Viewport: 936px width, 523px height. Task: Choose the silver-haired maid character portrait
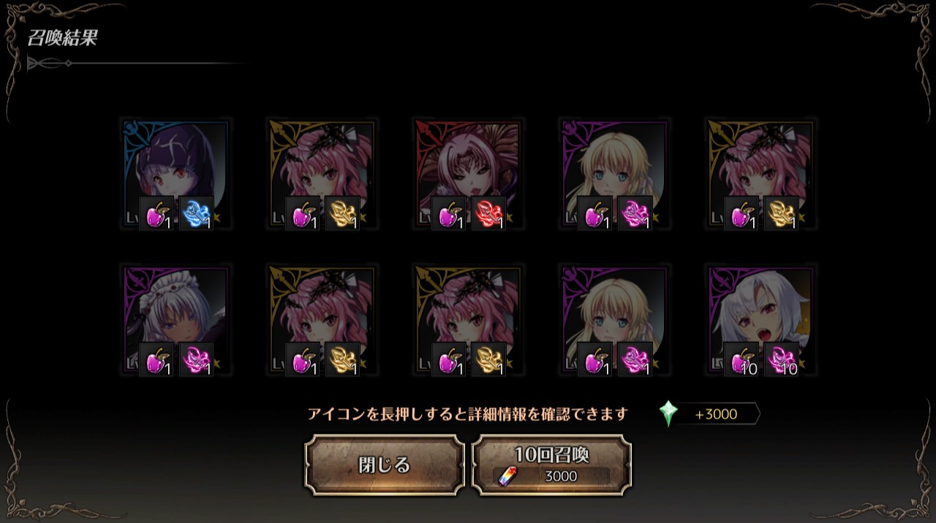[x=175, y=321]
